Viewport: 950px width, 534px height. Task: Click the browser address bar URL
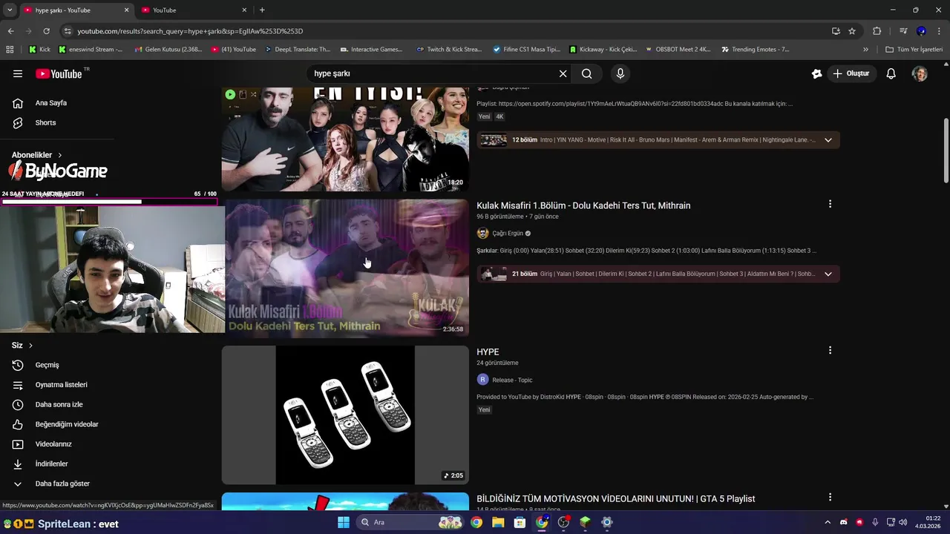click(190, 31)
